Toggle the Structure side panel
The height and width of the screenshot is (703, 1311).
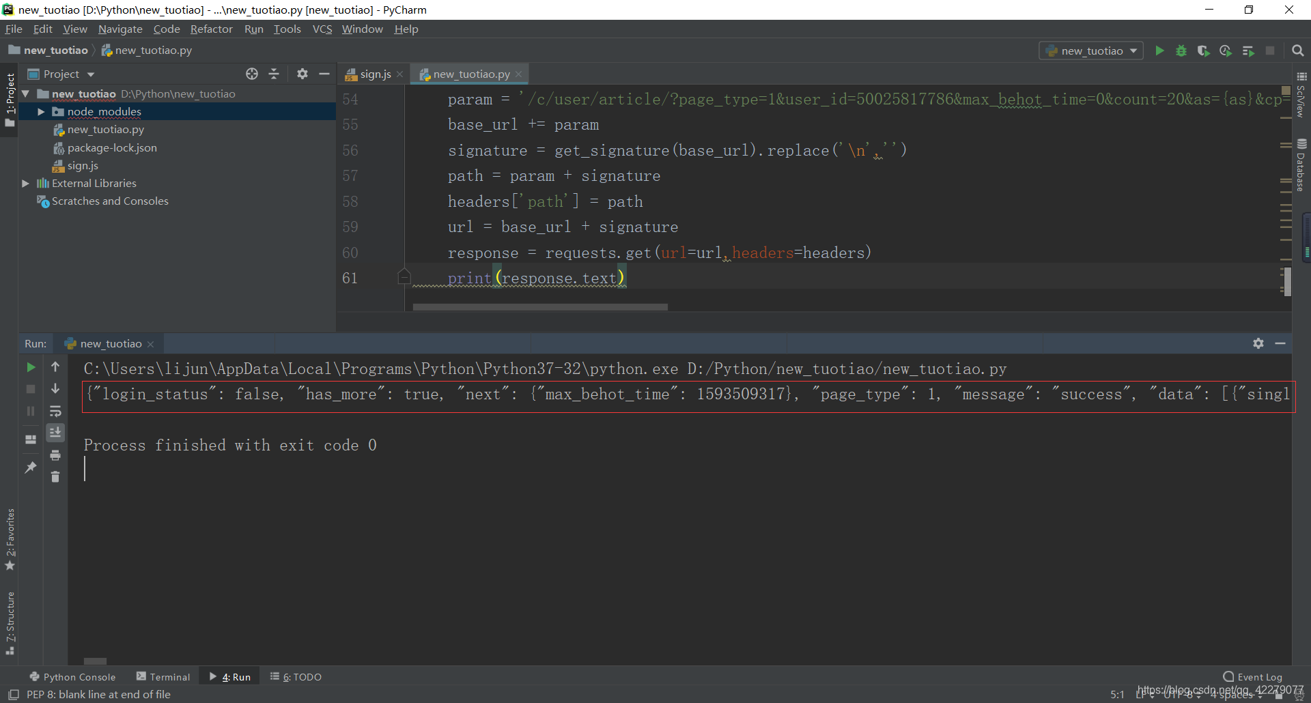coord(10,622)
